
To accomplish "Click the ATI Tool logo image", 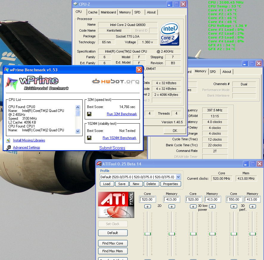I will pos(116,205).
